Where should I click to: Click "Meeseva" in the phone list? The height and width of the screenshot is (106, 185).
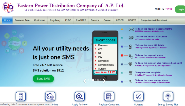(x=103, y=45)
